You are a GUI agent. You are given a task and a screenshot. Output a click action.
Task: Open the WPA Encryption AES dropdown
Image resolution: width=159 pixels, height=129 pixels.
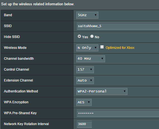coord(84,102)
